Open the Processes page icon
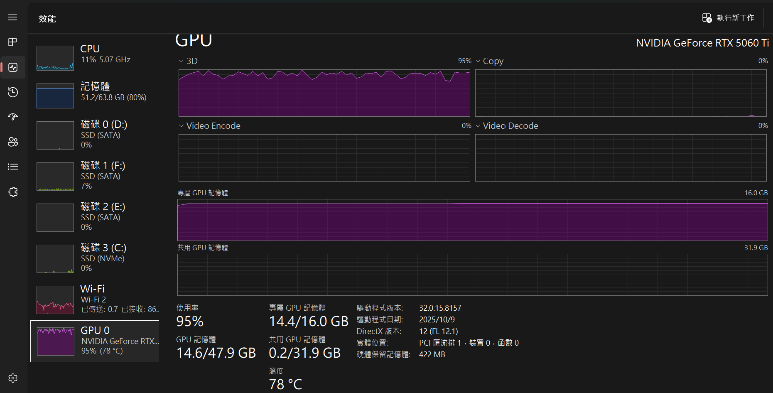The height and width of the screenshot is (393, 773). coord(12,42)
